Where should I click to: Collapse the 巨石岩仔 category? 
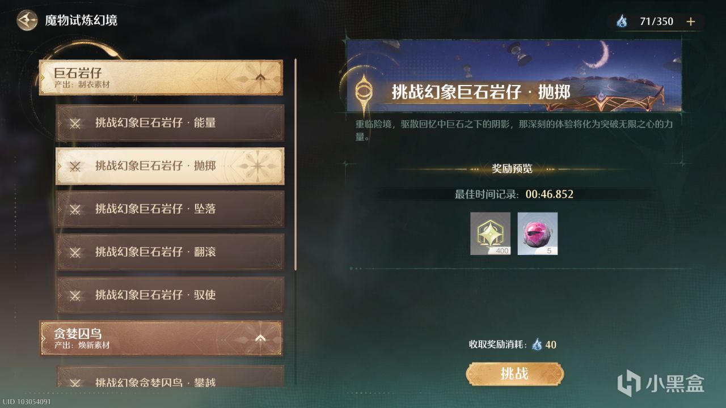(260, 78)
